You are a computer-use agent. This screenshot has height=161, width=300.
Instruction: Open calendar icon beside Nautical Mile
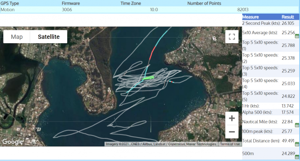click(297, 125)
